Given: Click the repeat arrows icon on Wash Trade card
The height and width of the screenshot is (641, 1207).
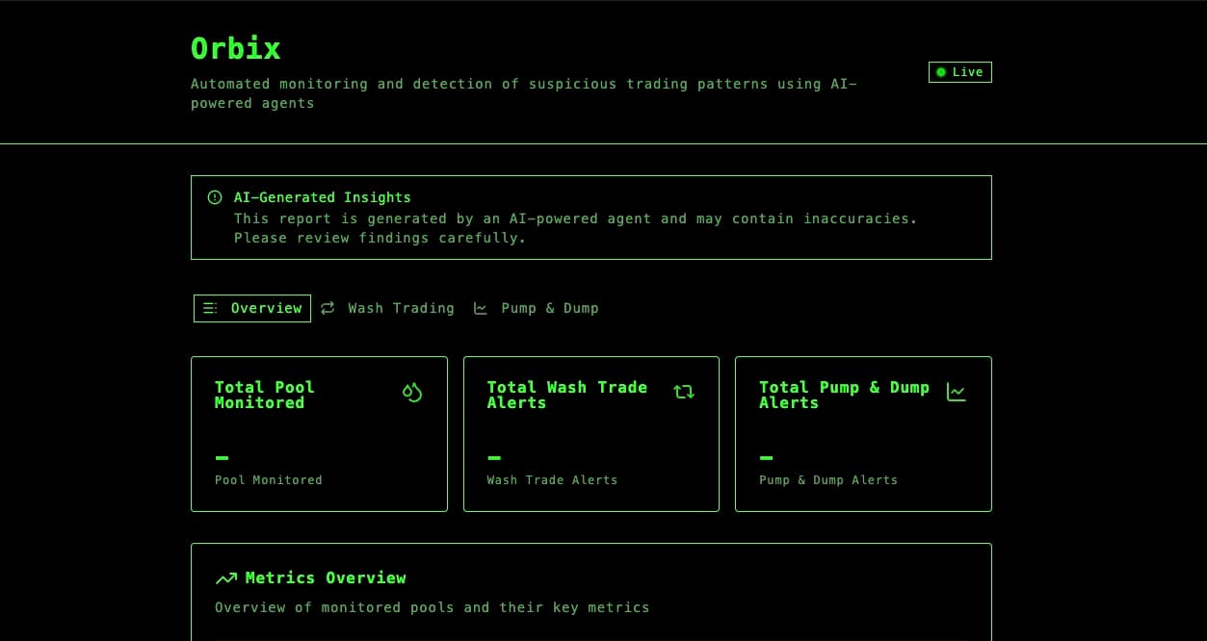Looking at the screenshot, I should (684, 392).
